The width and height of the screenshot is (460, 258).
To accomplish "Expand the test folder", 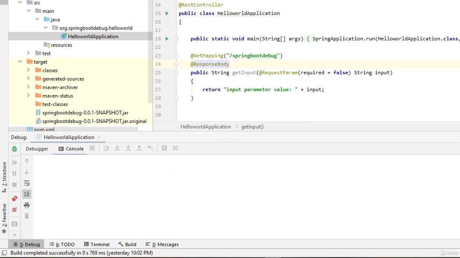I will pos(28,53).
